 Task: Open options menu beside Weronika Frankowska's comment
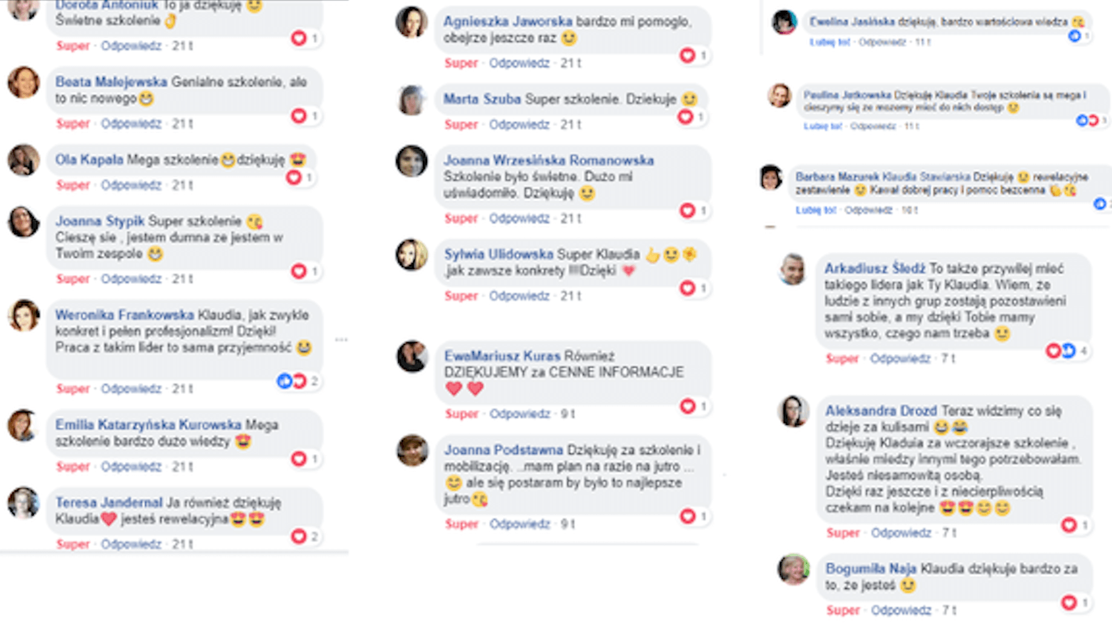tap(341, 339)
